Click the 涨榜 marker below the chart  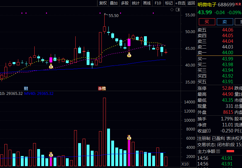pos(102,88)
